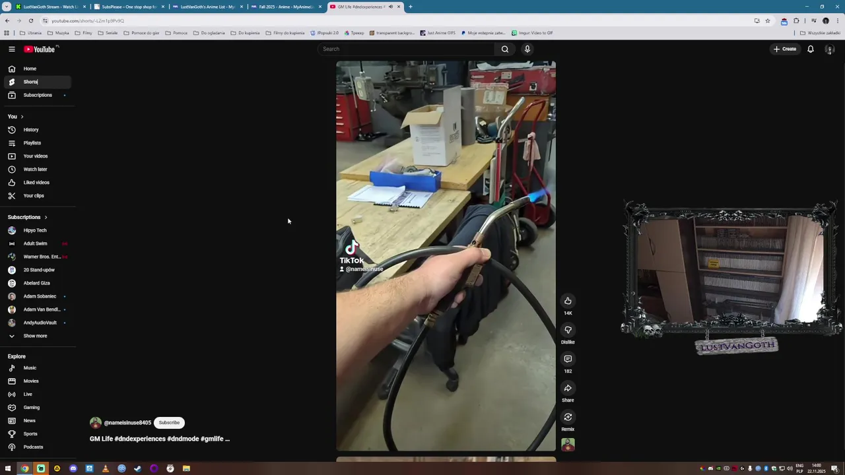Image resolution: width=845 pixels, height=475 pixels.
Task: Open the Muzyka bookmarks folder
Action: coord(58,33)
